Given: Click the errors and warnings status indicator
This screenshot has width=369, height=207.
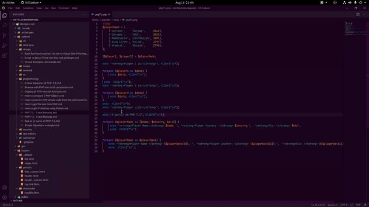Looking at the screenshot, I should click(x=7, y=205).
